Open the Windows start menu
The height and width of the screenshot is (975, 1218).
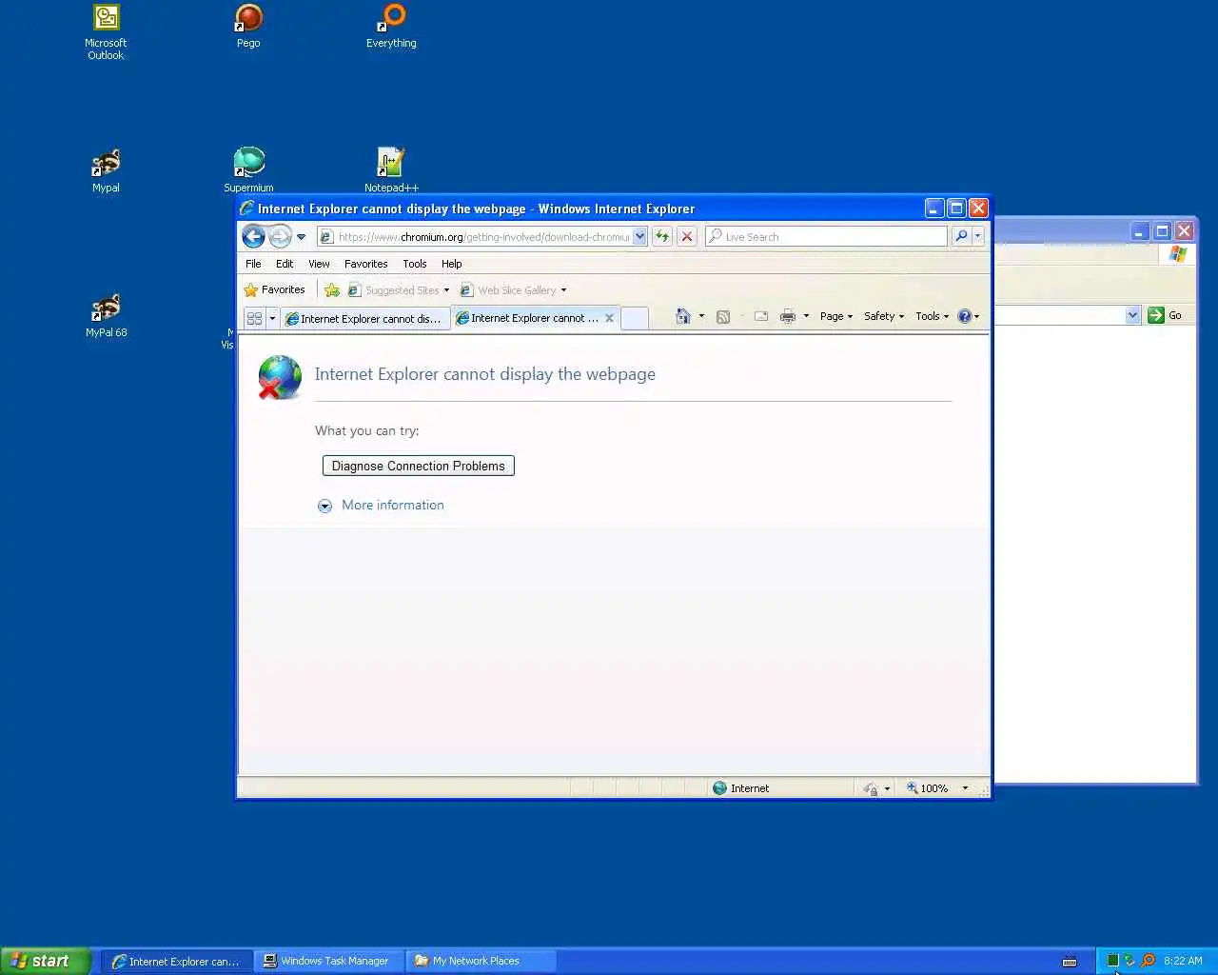tap(45, 961)
